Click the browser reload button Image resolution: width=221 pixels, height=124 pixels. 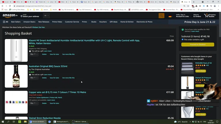click(10, 6)
